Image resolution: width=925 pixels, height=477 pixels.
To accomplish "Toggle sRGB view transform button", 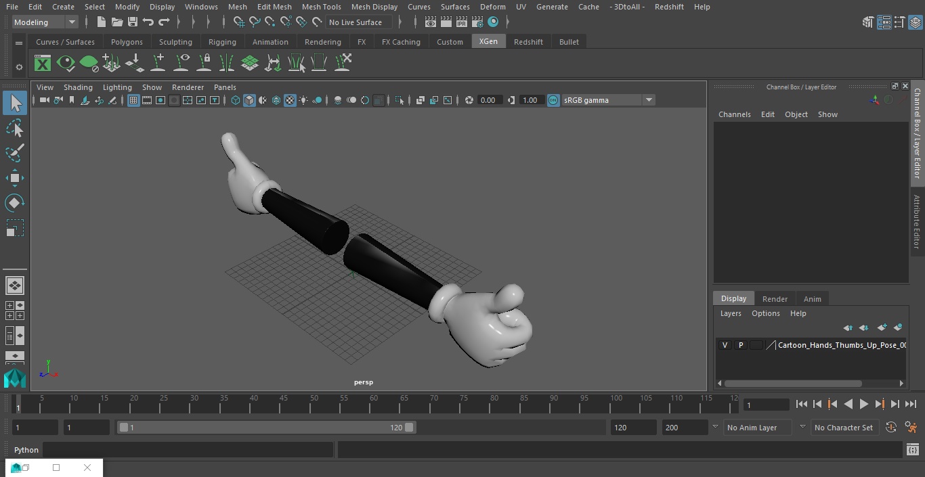I will pos(553,100).
